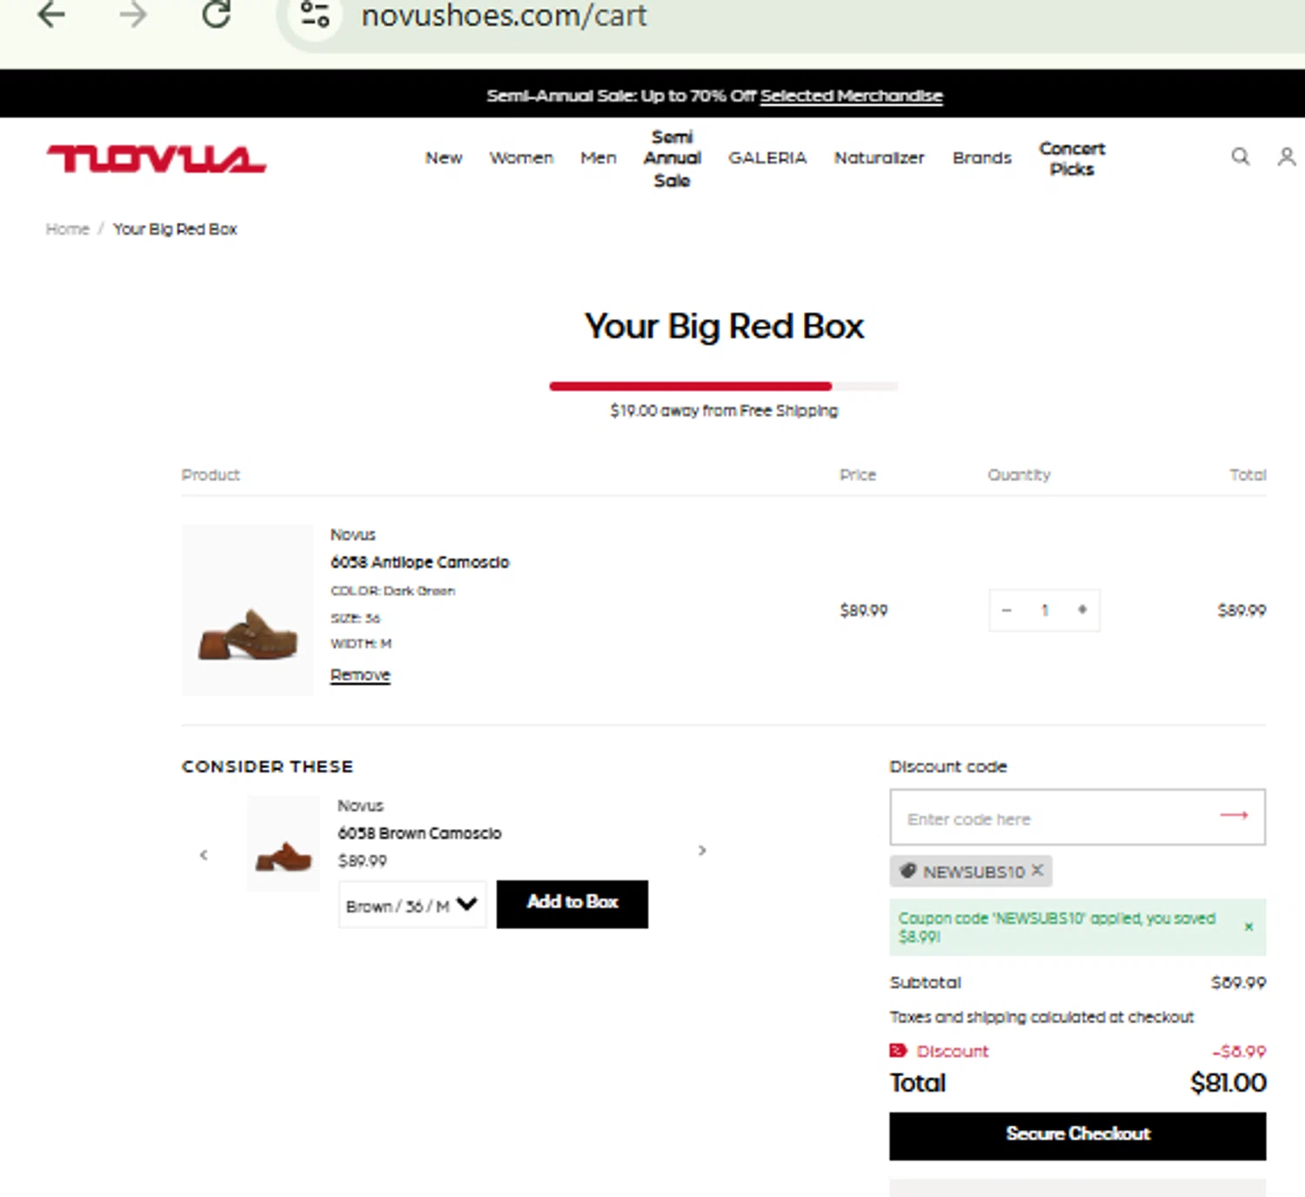
Task: Open the Concert Picks menu item
Action: tap(1072, 158)
